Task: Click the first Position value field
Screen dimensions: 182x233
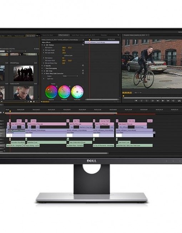Action: tap(64, 48)
